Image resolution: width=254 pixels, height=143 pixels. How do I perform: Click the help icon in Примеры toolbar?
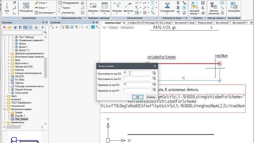(42, 27)
